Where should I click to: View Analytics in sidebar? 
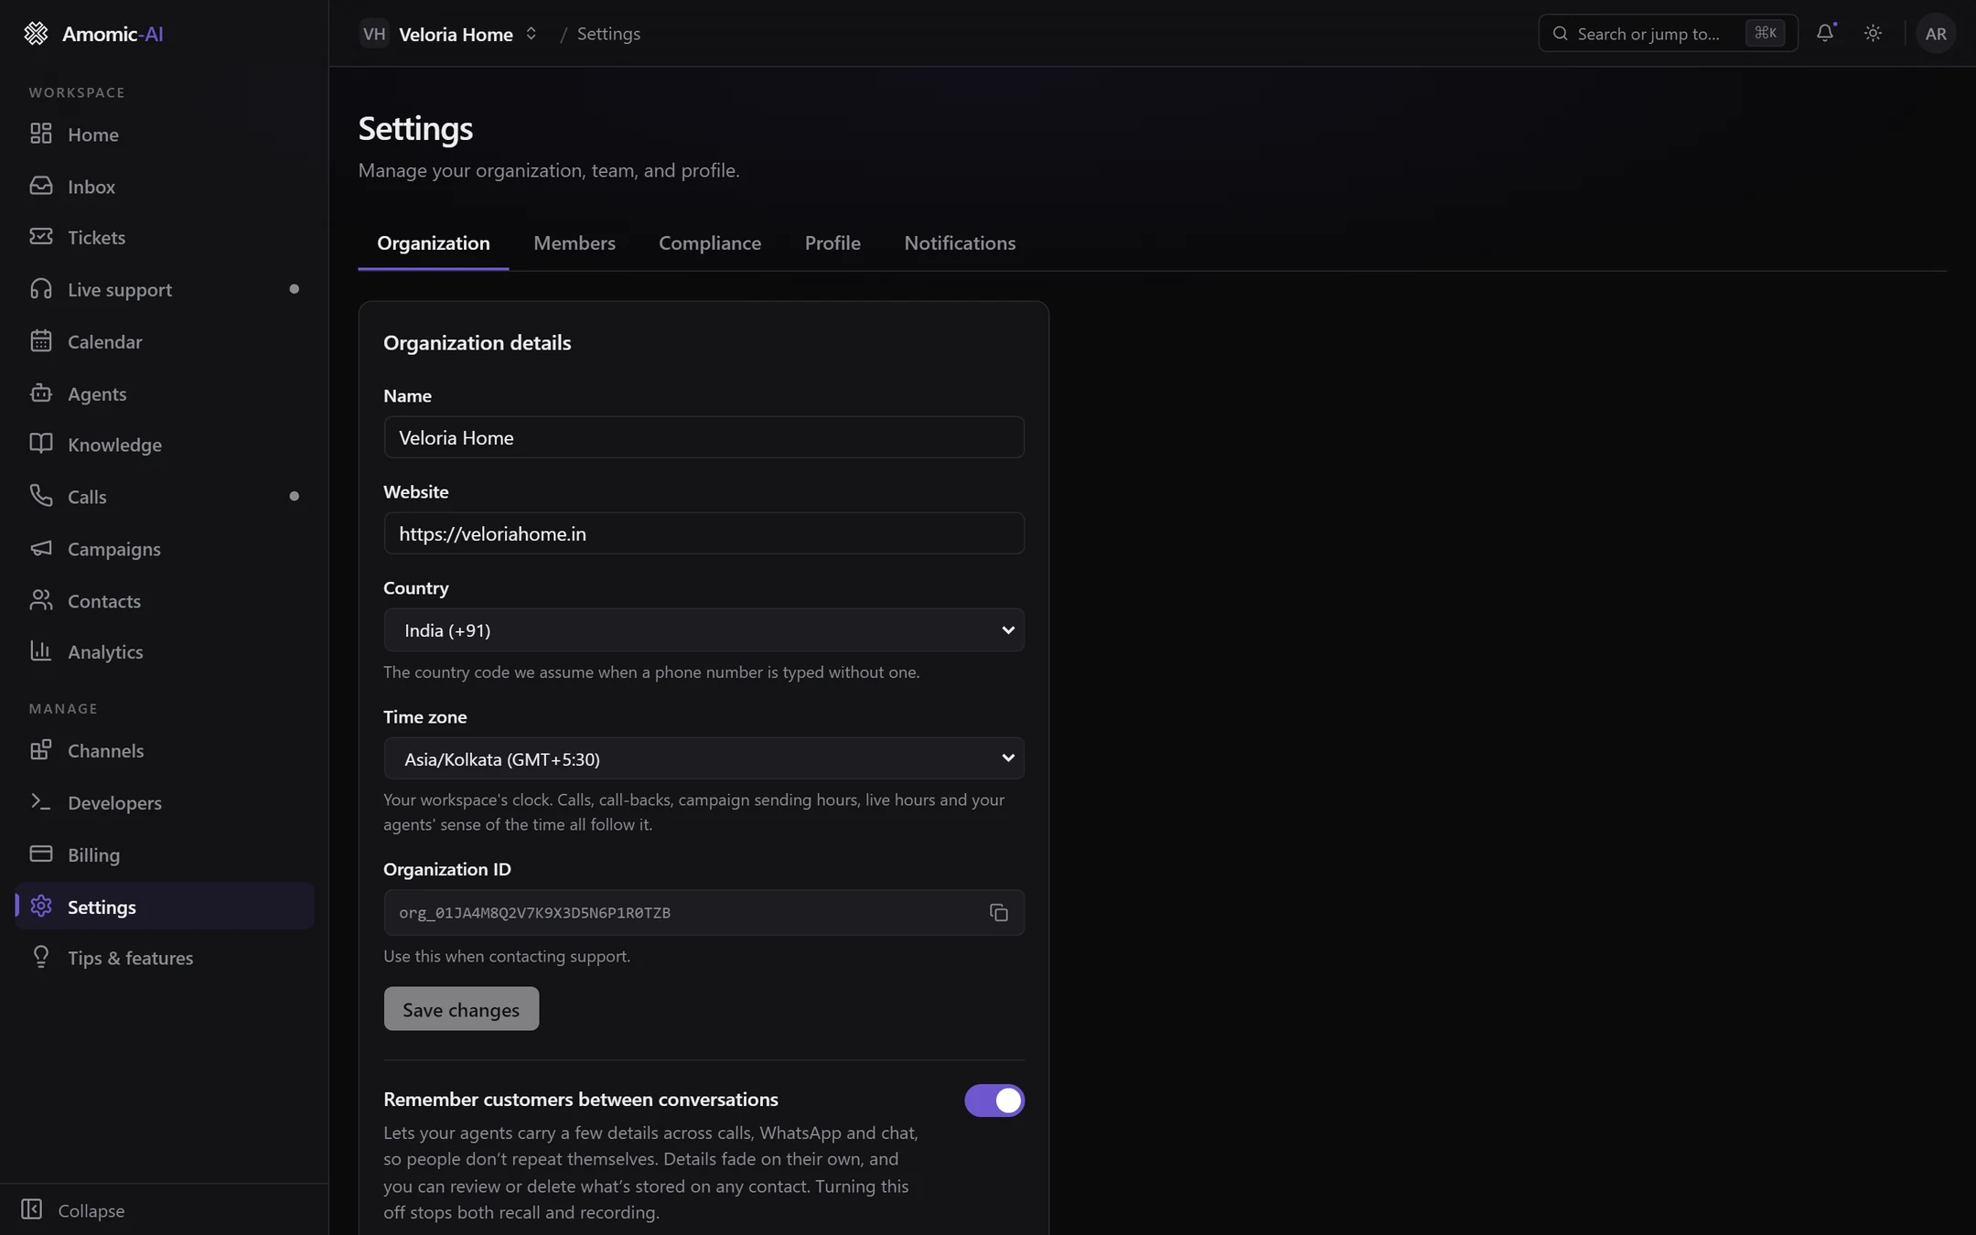[x=165, y=652]
